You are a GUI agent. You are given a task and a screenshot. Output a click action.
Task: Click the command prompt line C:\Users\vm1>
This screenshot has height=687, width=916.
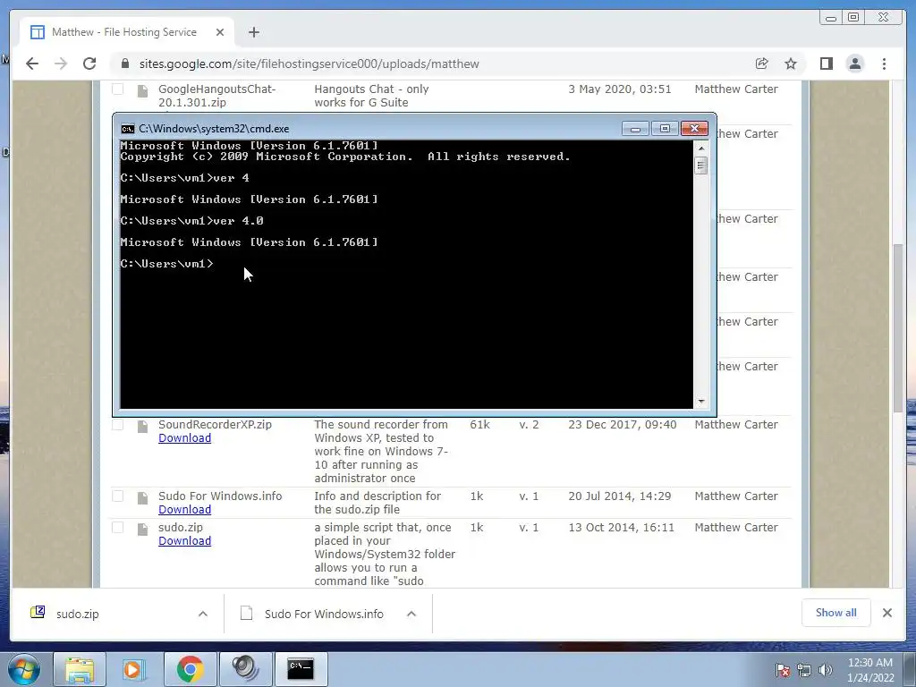click(167, 264)
